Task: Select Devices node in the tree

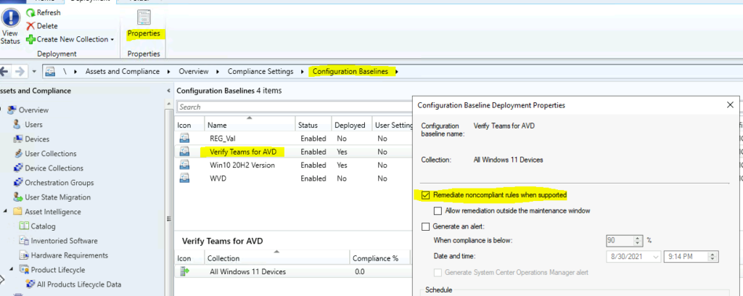Action: [x=37, y=139]
